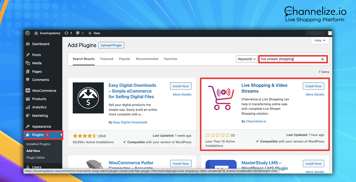356x182 pixels.
Task: Switch to the Featured tab
Action: 107,59
